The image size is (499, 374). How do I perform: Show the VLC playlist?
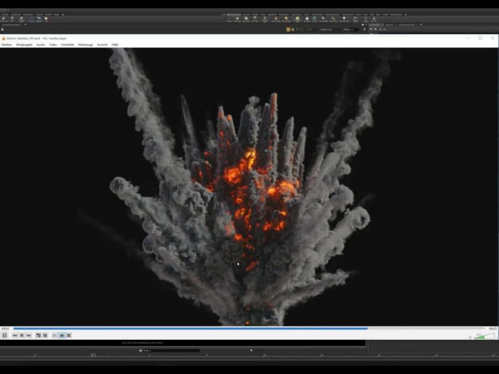(54, 335)
